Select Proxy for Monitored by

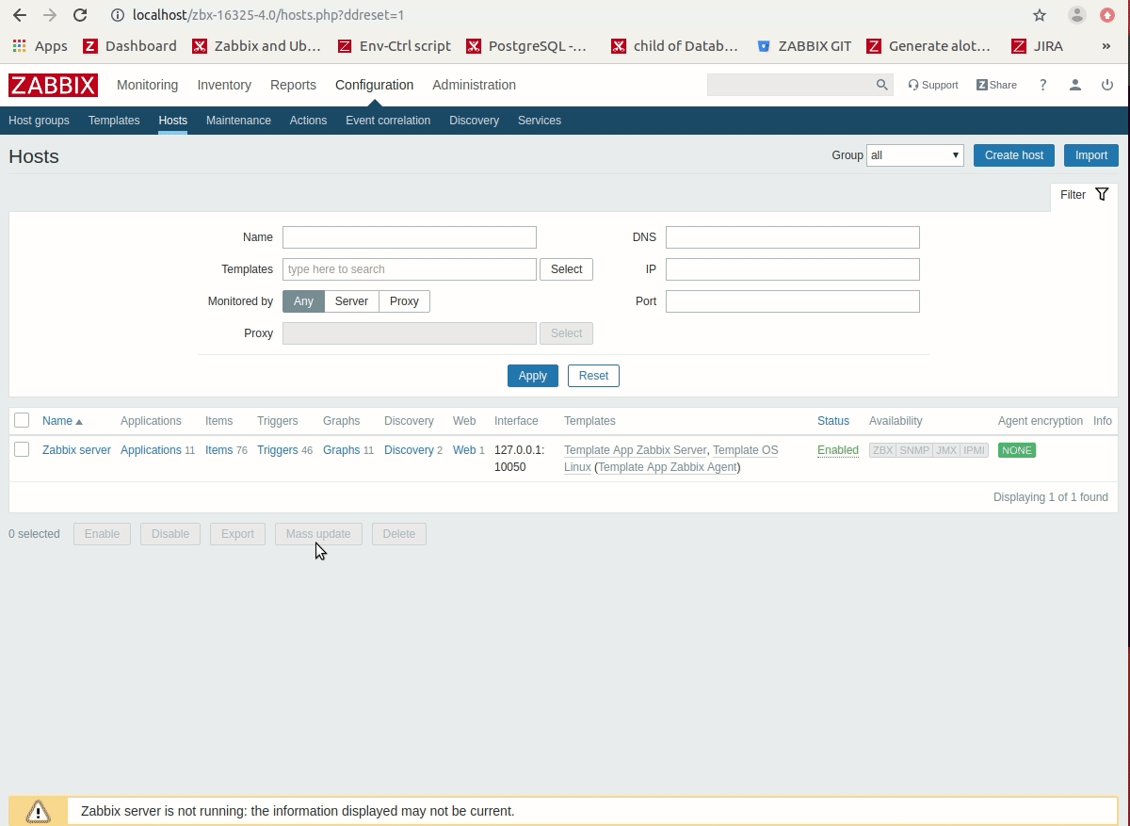tap(404, 301)
